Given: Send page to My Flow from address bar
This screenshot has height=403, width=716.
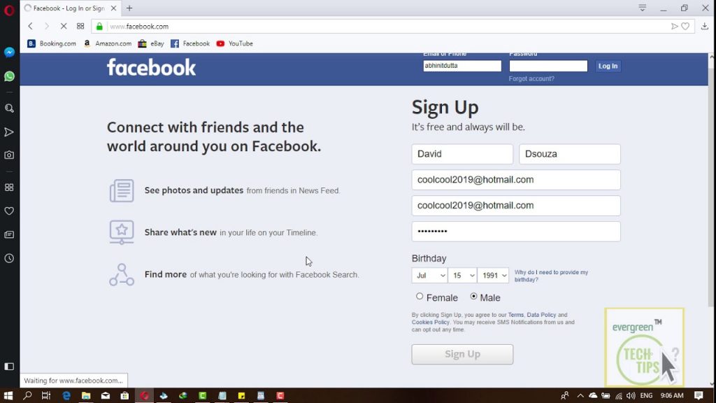Looking at the screenshot, I should pos(675,27).
